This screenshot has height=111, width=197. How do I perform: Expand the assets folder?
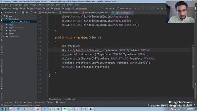[x=7, y=31]
